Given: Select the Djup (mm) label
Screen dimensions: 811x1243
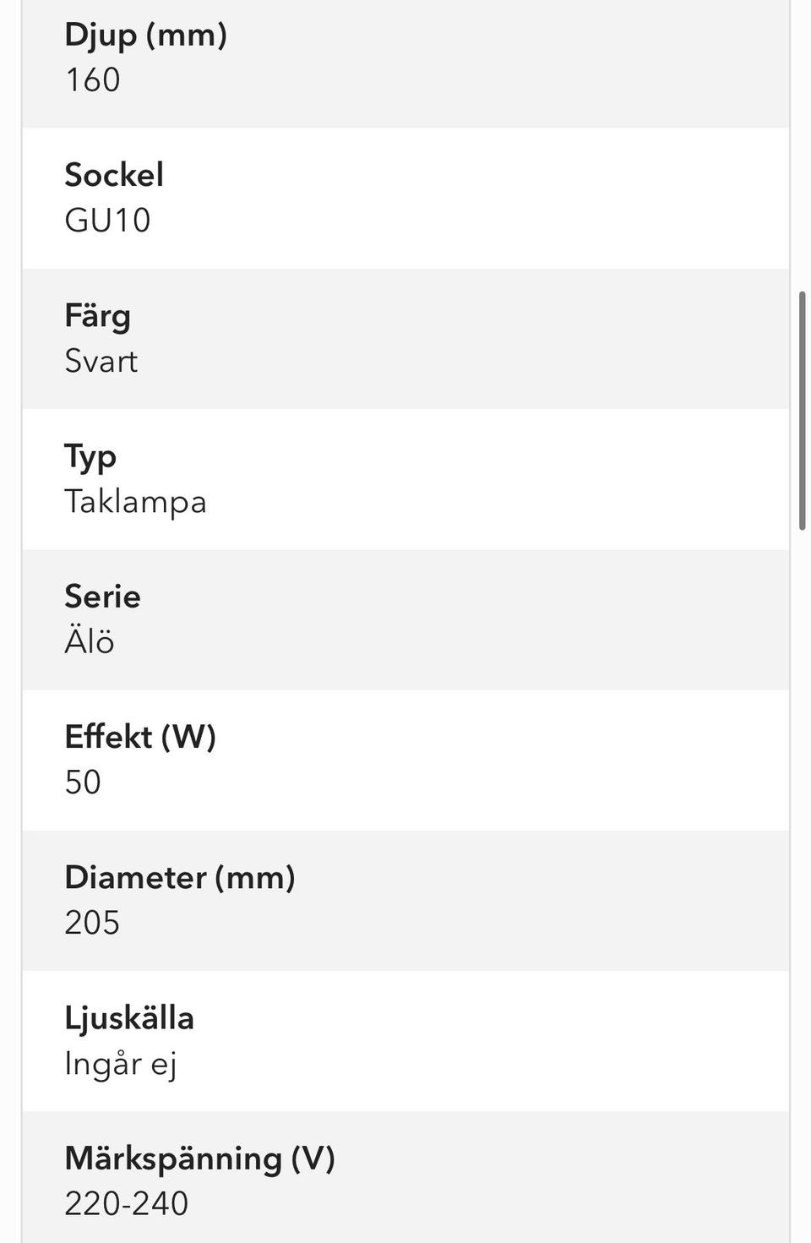Looking at the screenshot, I should coord(146,35).
